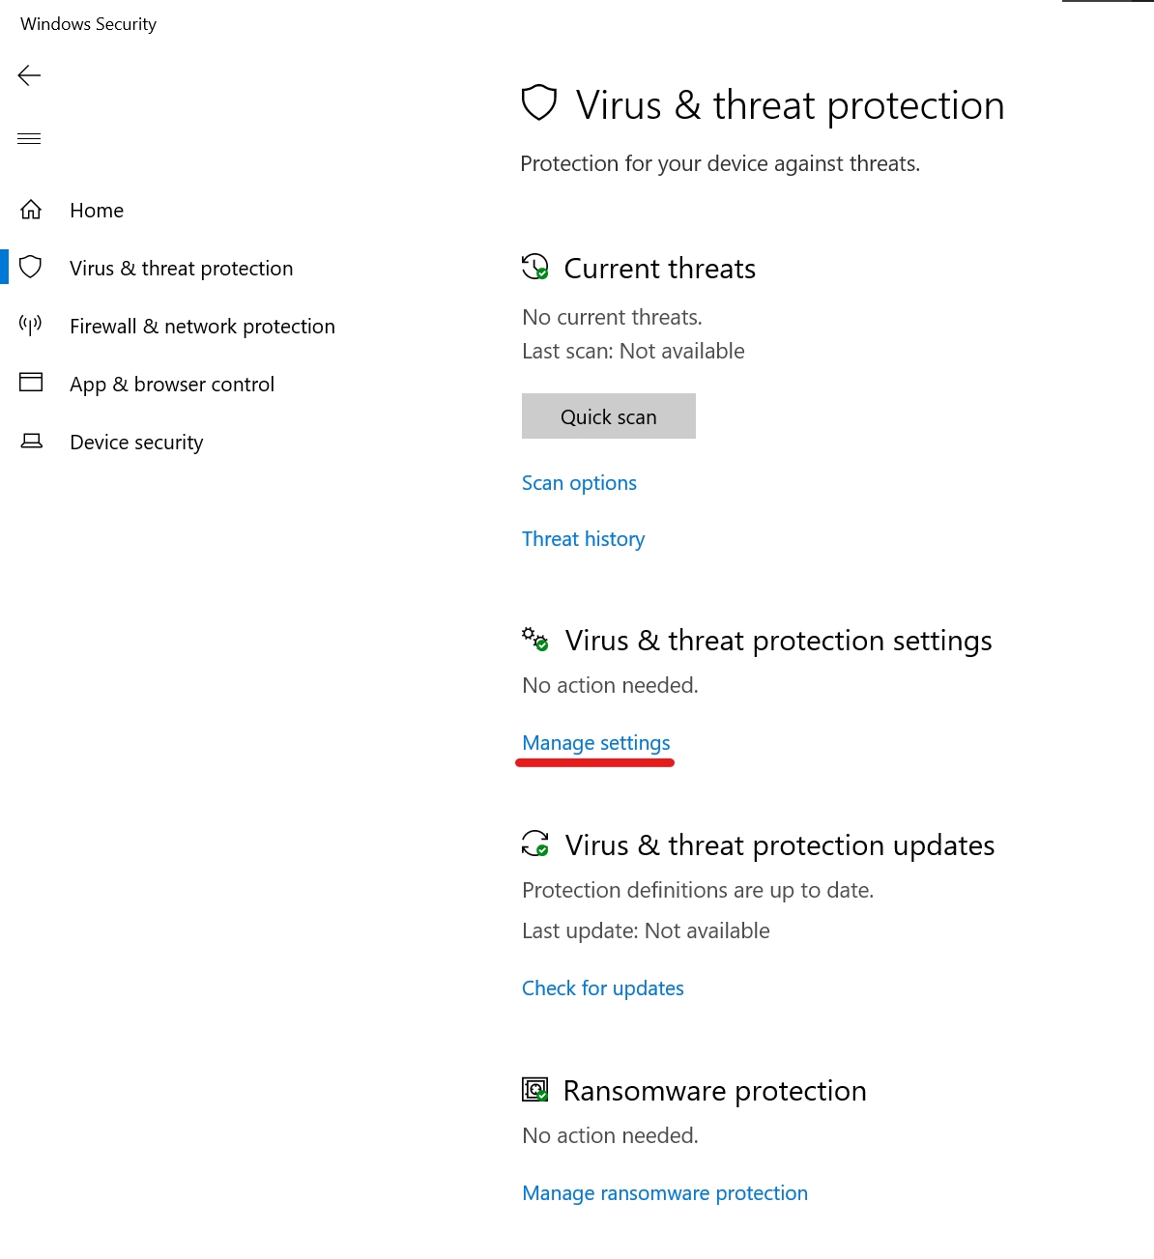Start a Quick scan
Image resolution: width=1154 pixels, height=1259 pixels.
(608, 416)
